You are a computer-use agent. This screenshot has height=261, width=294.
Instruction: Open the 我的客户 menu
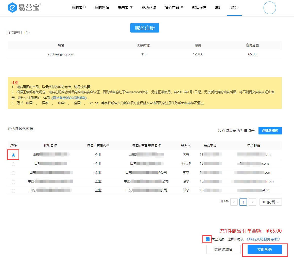[79, 7]
